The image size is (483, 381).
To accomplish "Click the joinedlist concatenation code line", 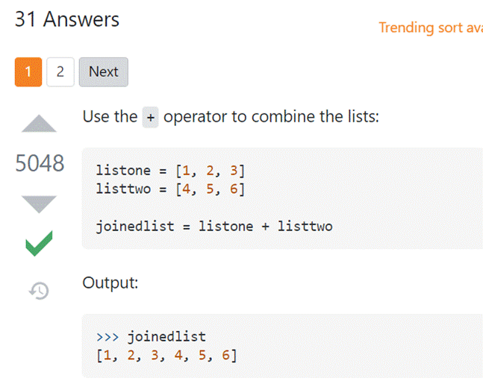I will point(214,227).
